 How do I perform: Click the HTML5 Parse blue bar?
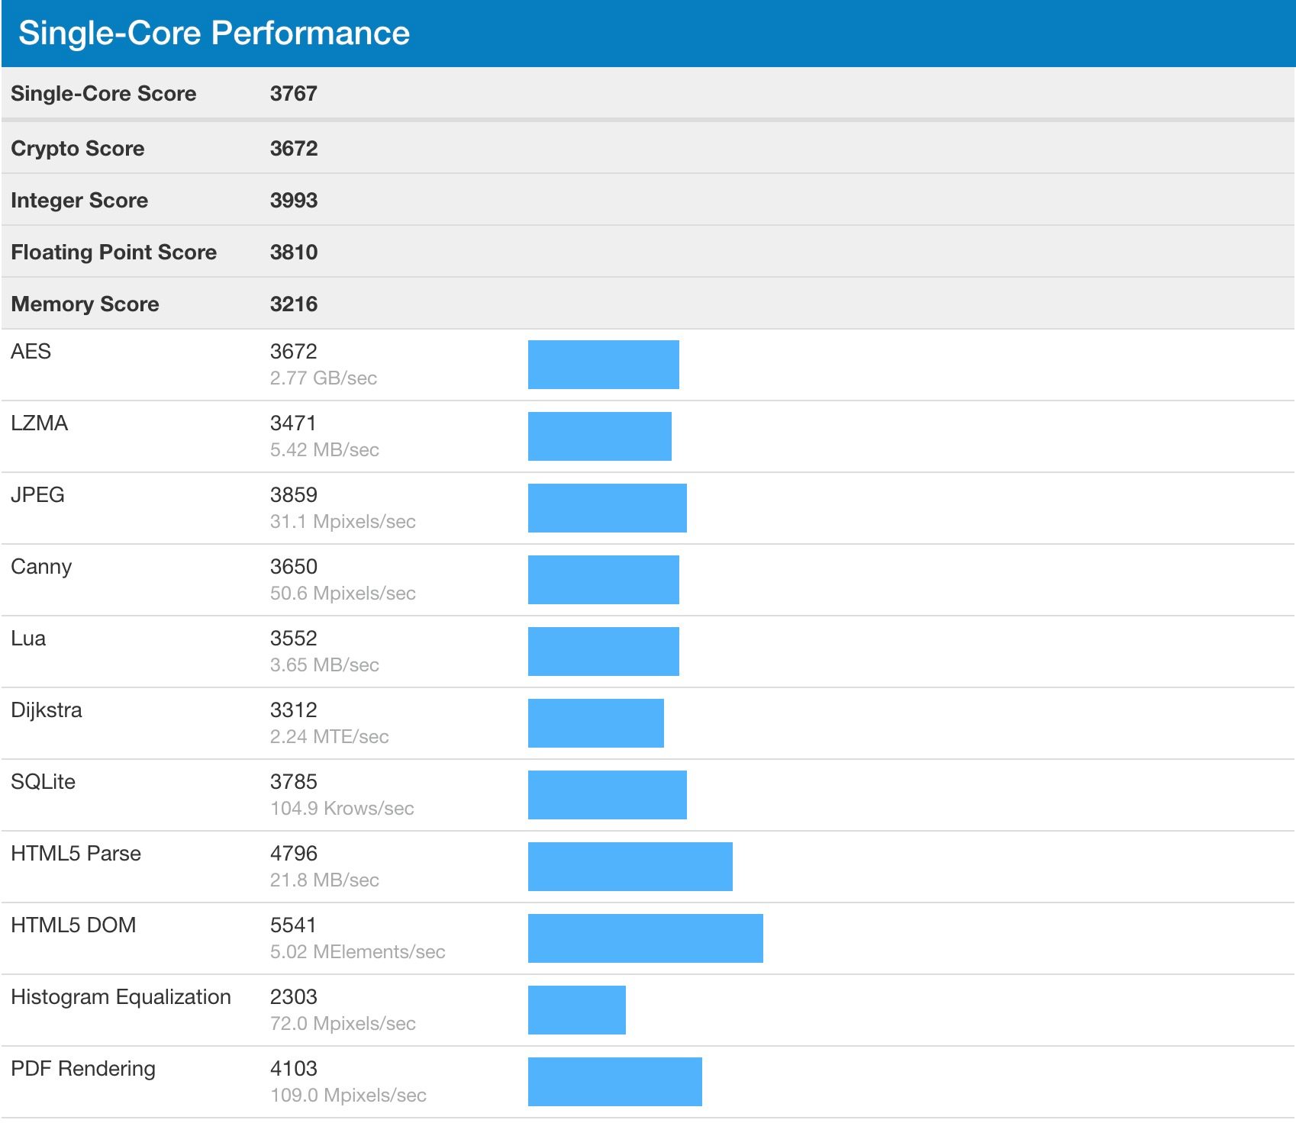click(630, 867)
